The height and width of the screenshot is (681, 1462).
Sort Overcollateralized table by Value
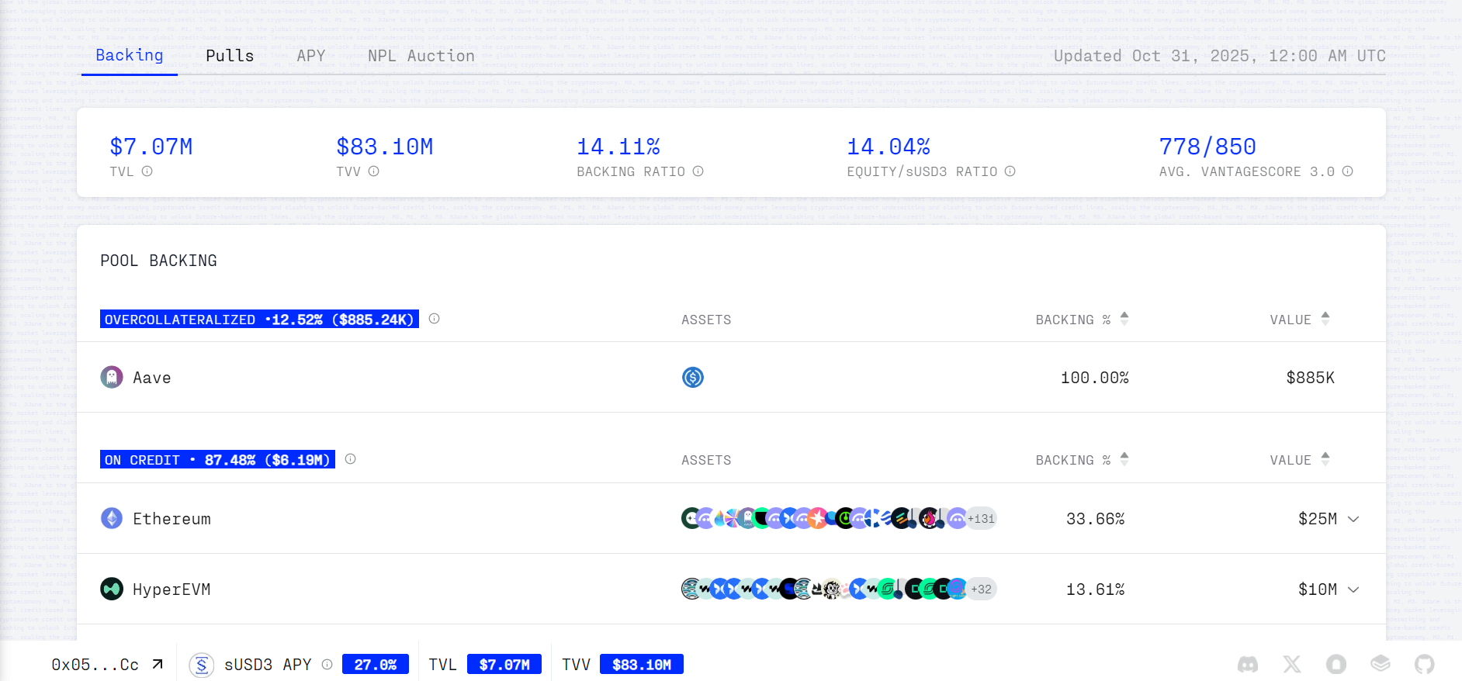click(1325, 319)
